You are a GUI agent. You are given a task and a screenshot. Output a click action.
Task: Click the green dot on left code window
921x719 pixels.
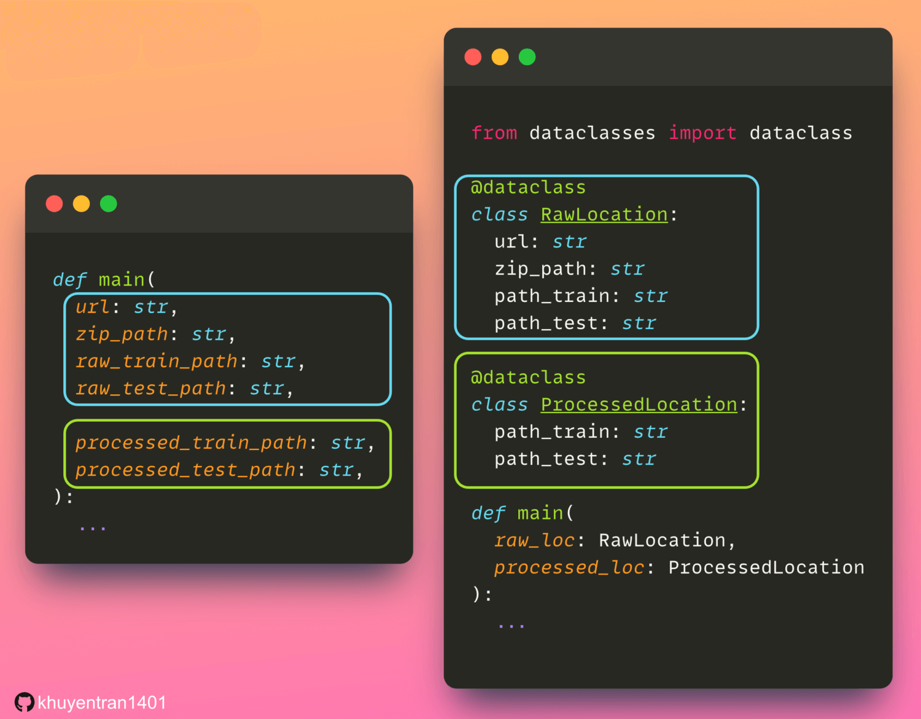pos(109,204)
